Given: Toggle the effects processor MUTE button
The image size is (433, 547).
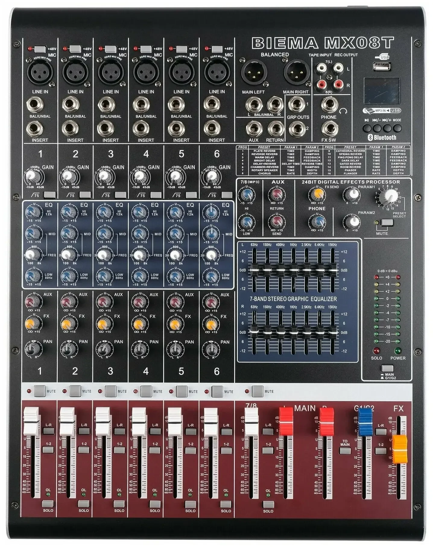Looking at the screenshot, I should click(x=387, y=223).
